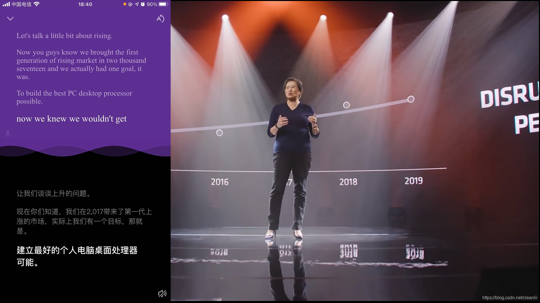Tap the 18:40 clock in status bar
Screen dimensions: 540x303
click(85, 4)
